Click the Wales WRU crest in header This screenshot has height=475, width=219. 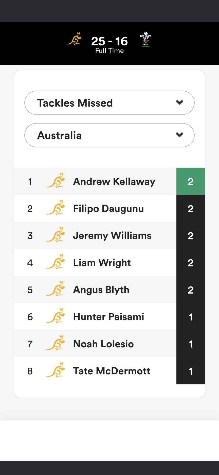point(146,39)
